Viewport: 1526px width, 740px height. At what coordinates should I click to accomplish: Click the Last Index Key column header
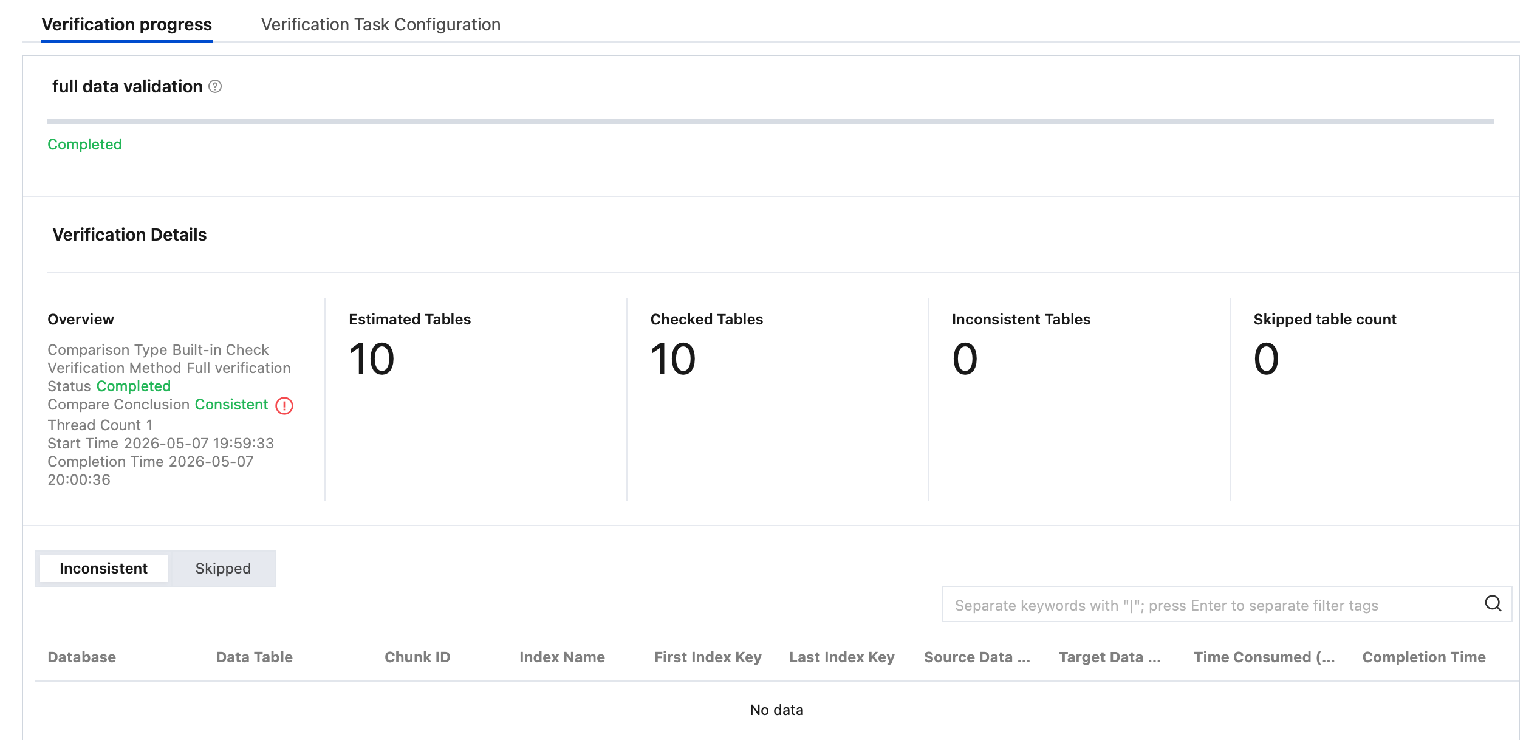pos(842,657)
